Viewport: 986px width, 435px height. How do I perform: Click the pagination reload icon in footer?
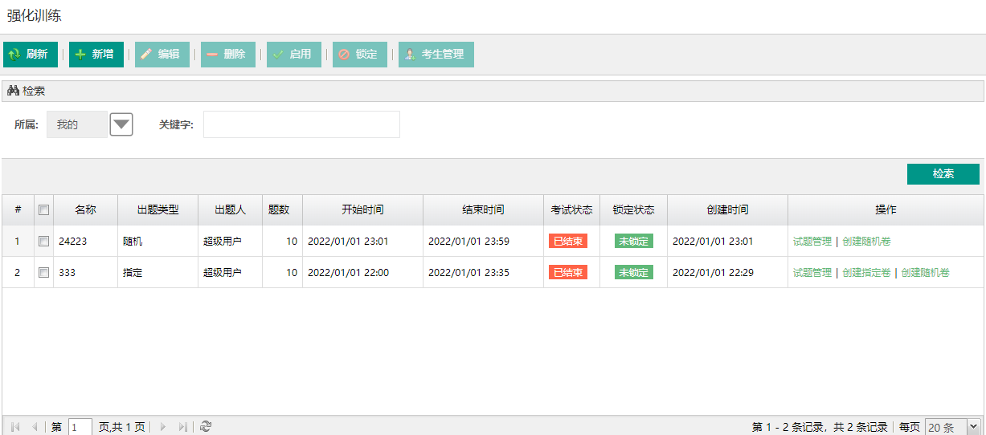click(206, 427)
